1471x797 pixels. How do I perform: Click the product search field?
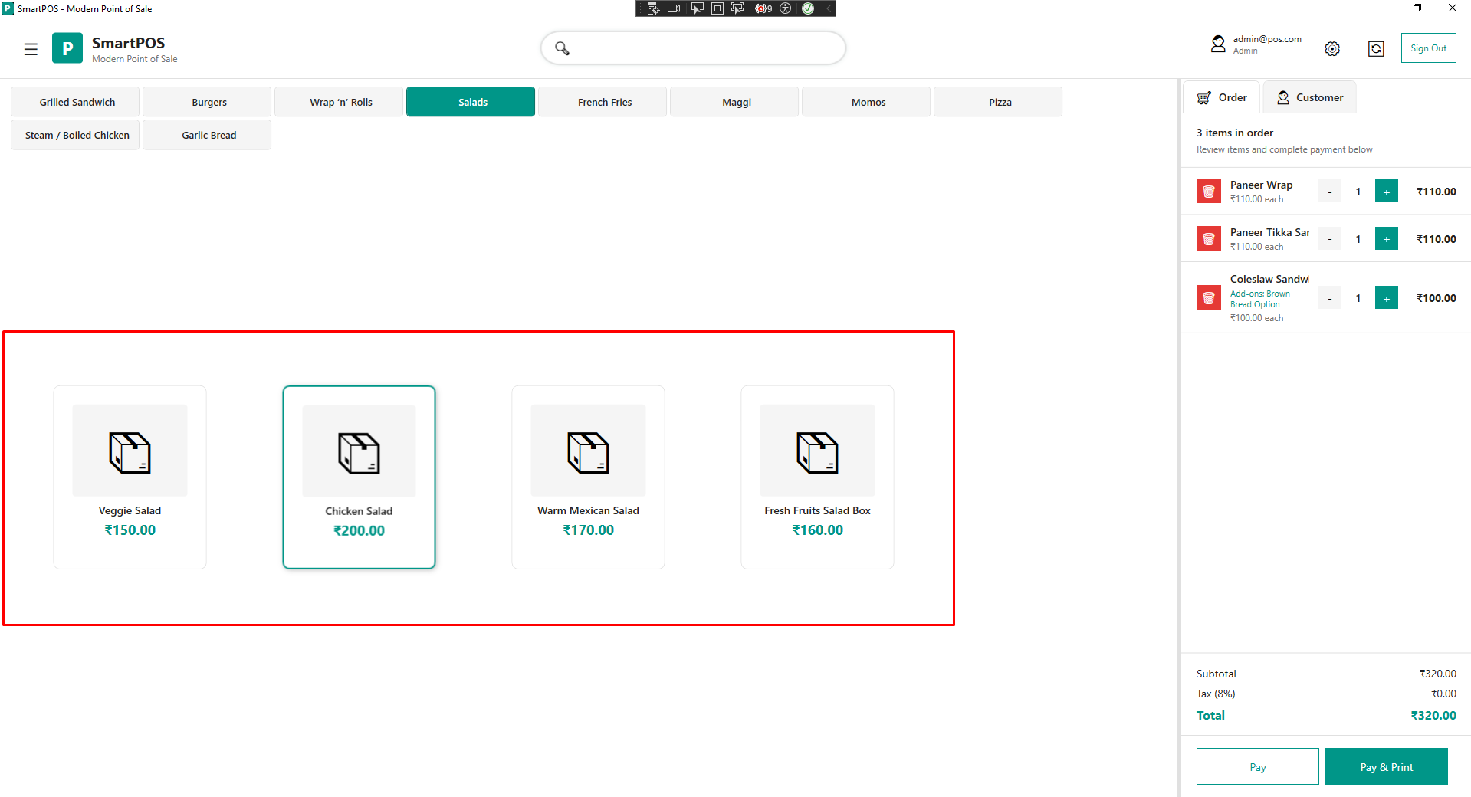[x=694, y=48]
